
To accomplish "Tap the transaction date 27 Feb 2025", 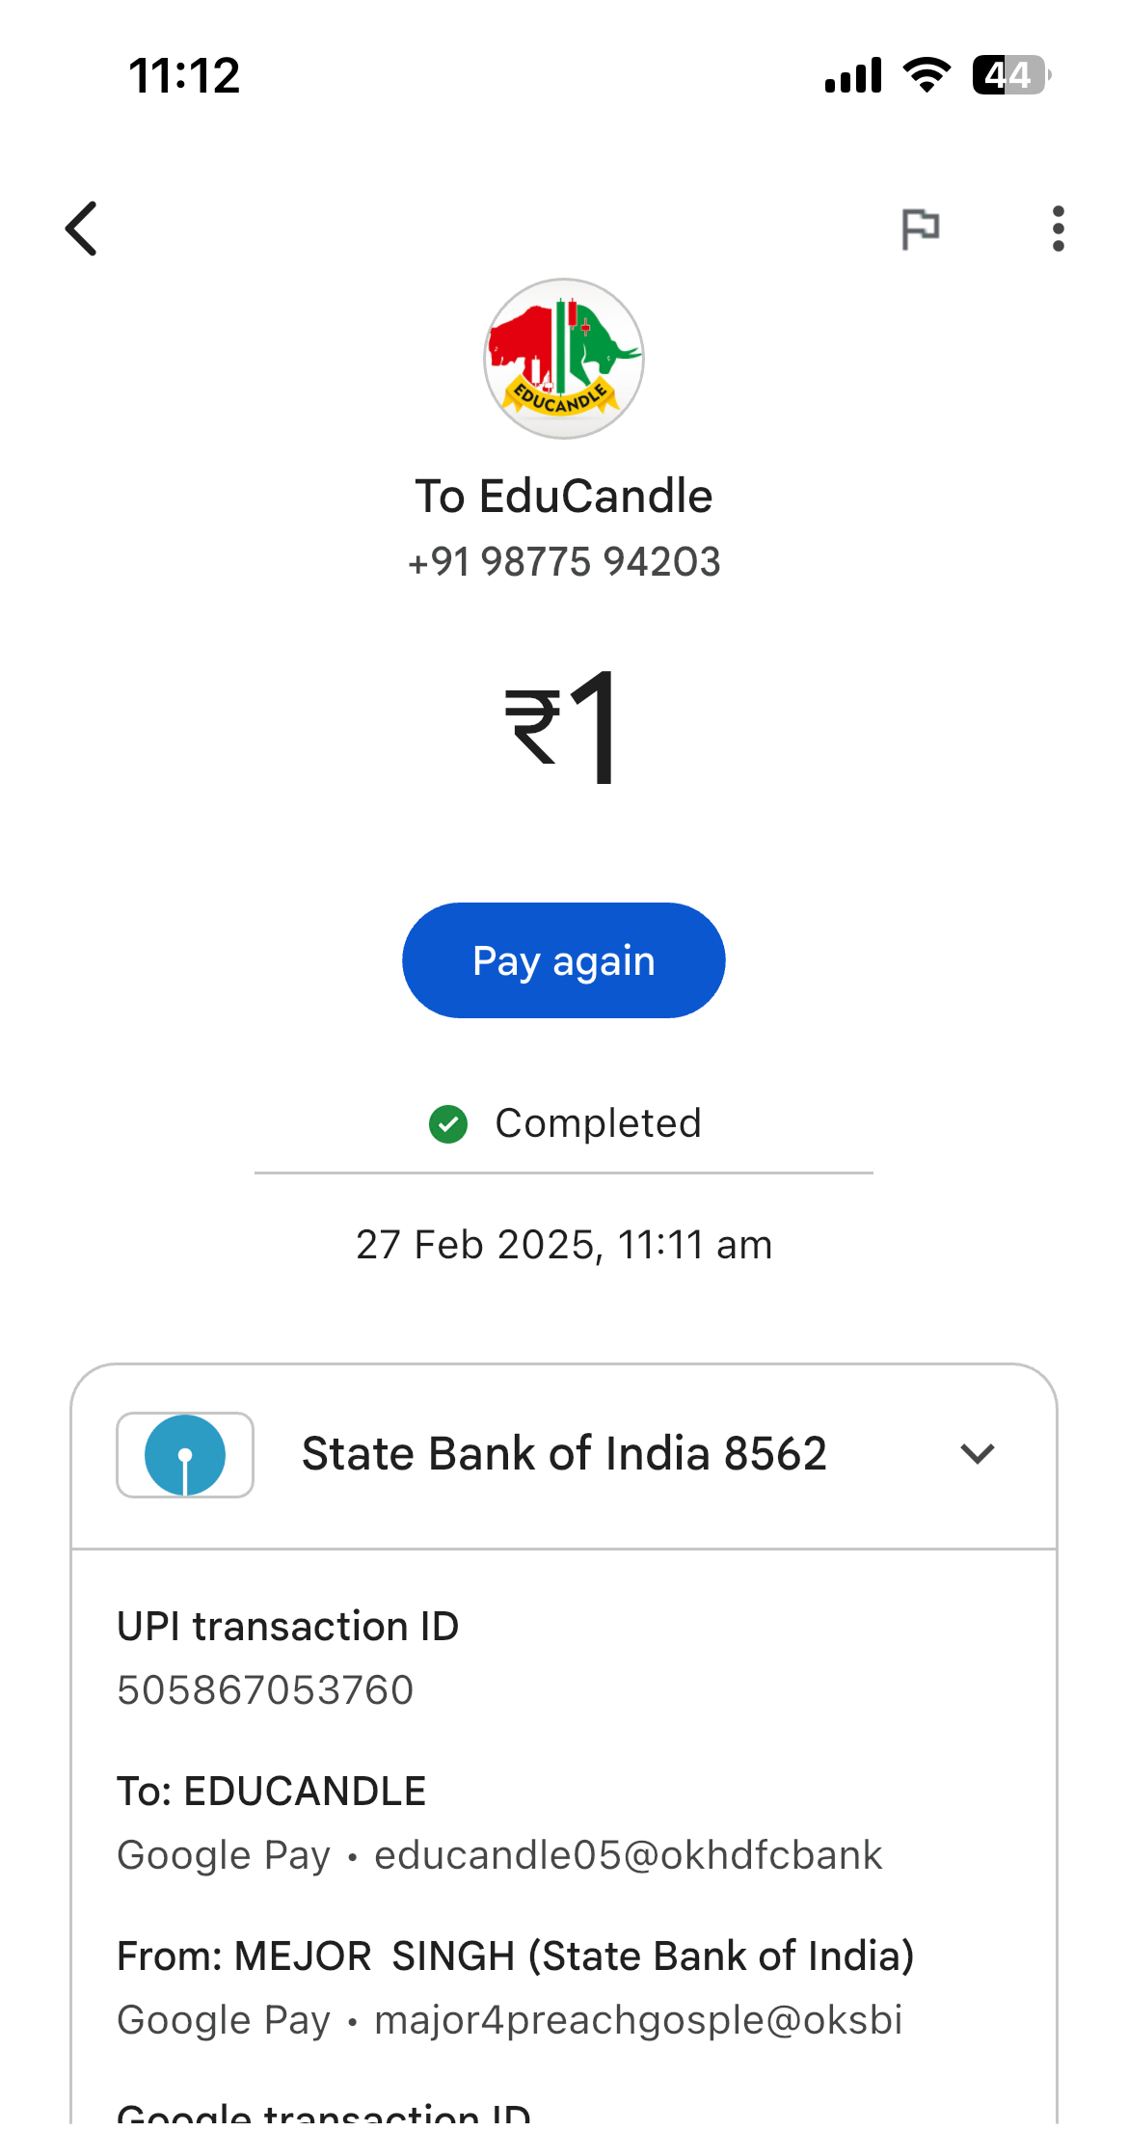I will (564, 1245).
